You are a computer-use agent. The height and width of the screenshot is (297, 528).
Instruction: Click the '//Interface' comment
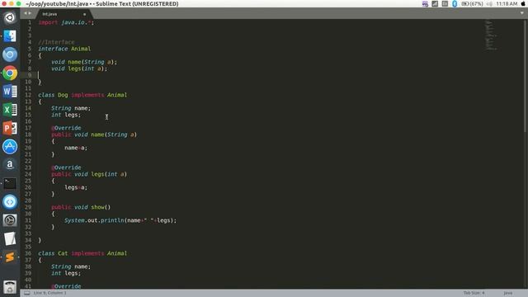click(56, 42)
